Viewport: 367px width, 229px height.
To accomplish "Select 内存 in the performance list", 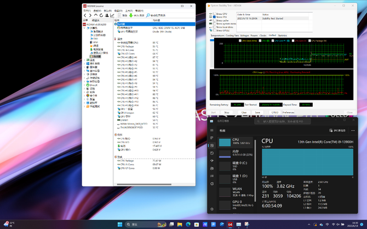I will click(x=236, y=154).
